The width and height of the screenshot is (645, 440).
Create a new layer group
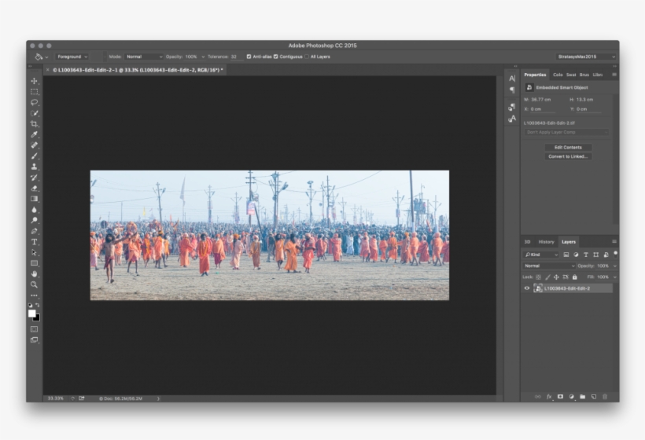583,397
